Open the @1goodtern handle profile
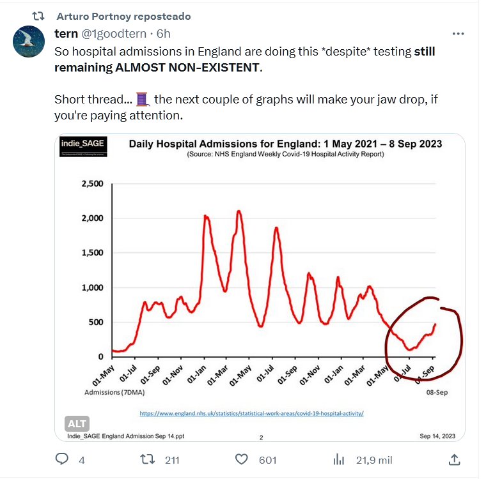This screenshot has height=479, width=486. pos(114,34)
